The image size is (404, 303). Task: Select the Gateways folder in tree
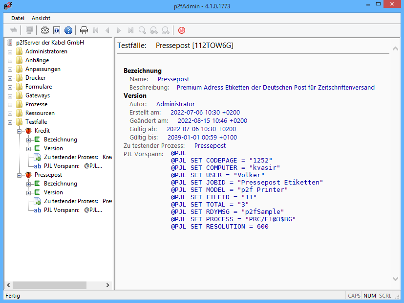38,95
